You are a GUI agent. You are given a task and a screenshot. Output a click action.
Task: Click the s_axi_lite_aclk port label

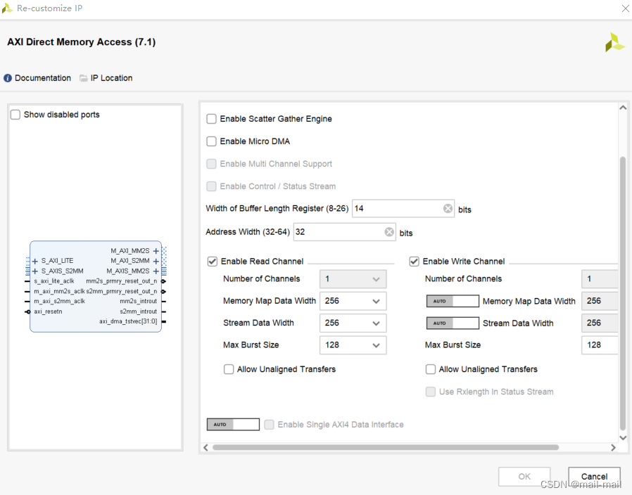(x=54, y=281)
